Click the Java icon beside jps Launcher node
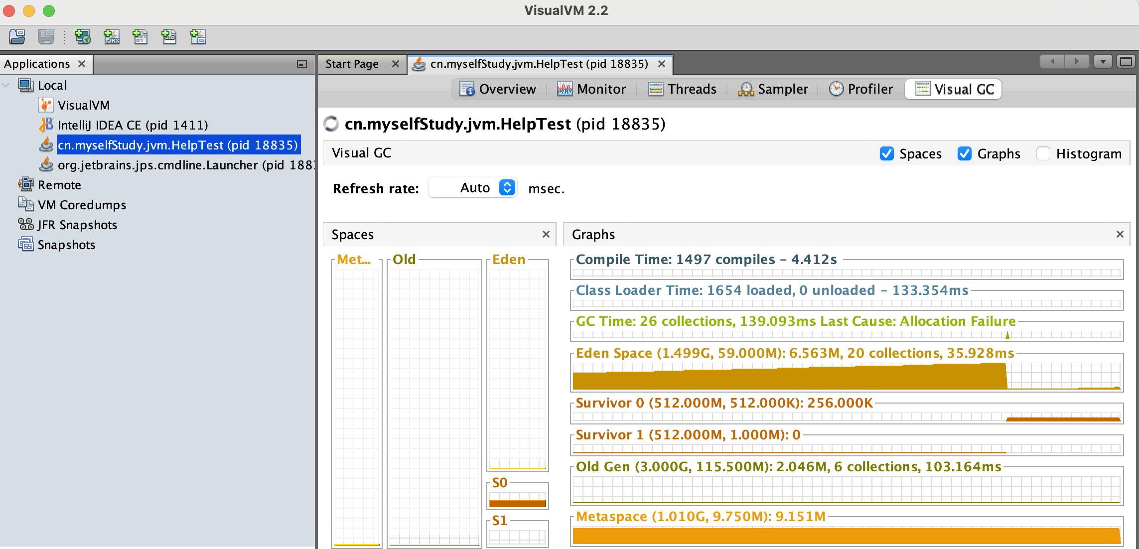This screenshot has width=1139, height=549. click(45, 165)
